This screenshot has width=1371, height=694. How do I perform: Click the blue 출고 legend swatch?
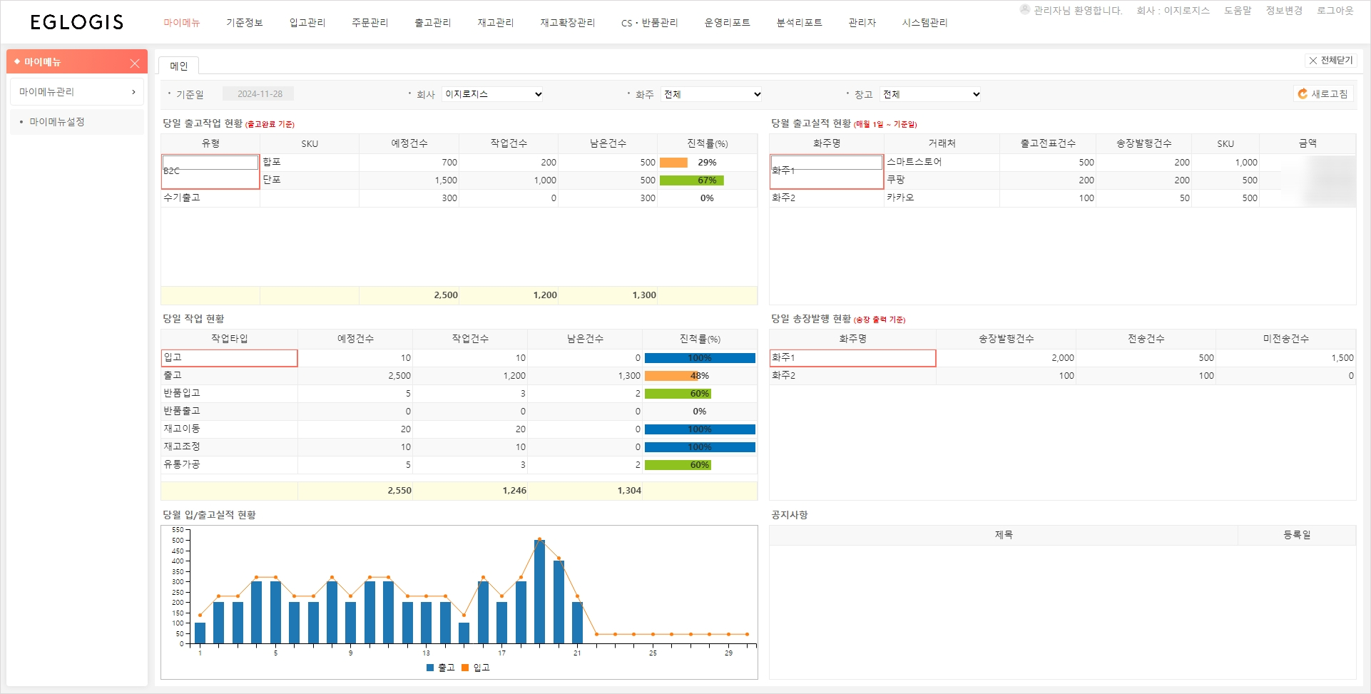coord(430,668)
